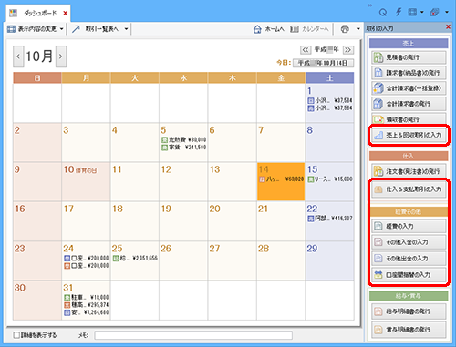
Task: Select the first 口座 ¥200,000 entry on the 24th
Action: (87, 258)
